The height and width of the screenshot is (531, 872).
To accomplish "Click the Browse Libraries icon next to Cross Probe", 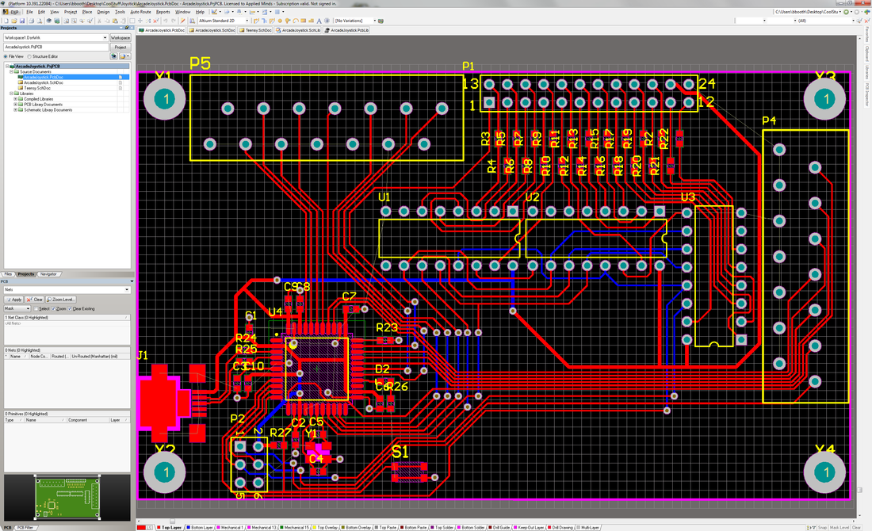I will coord(192,21).
